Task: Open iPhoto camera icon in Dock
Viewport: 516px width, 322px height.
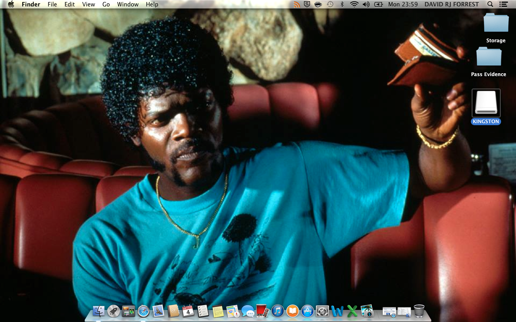Action: point(367,311)
